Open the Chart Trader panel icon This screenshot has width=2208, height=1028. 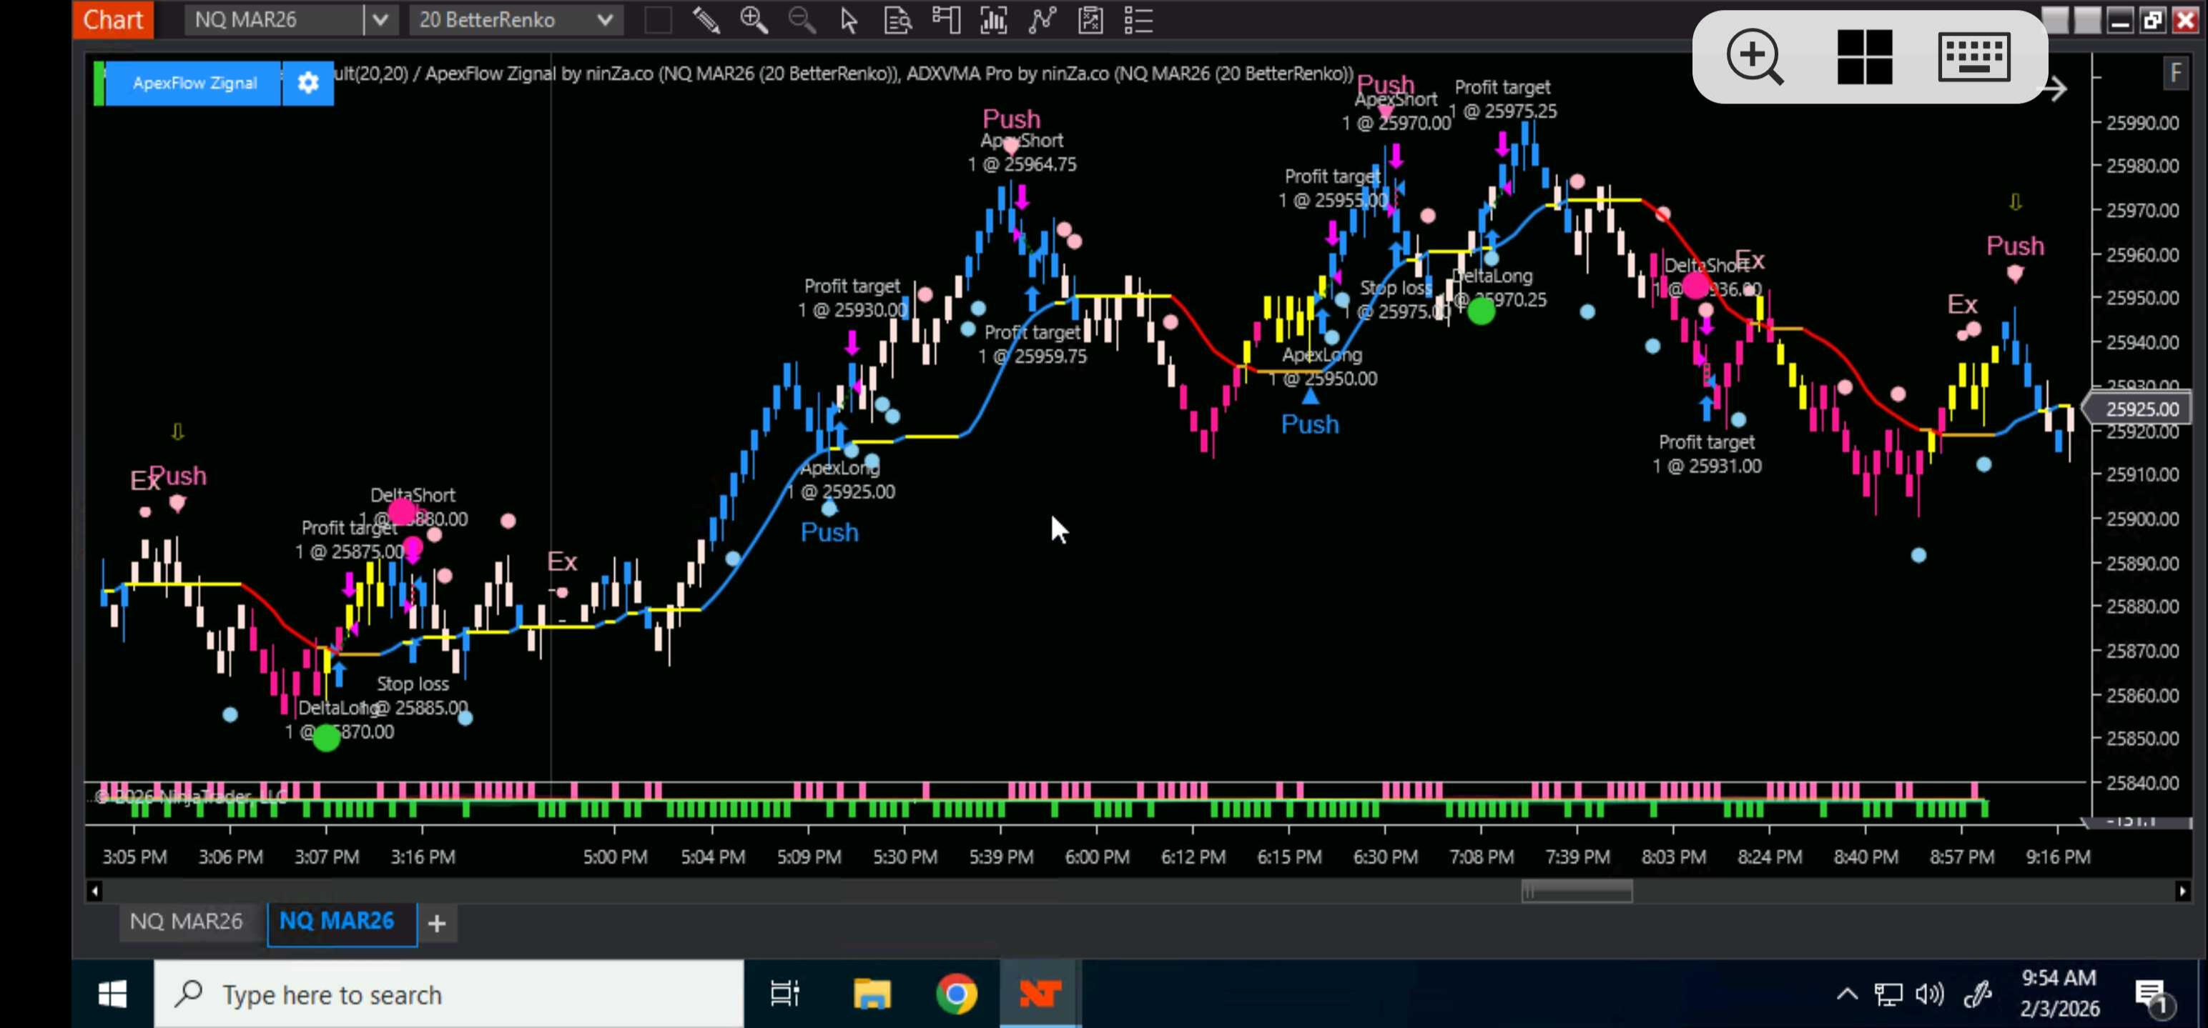pos(945,20)
